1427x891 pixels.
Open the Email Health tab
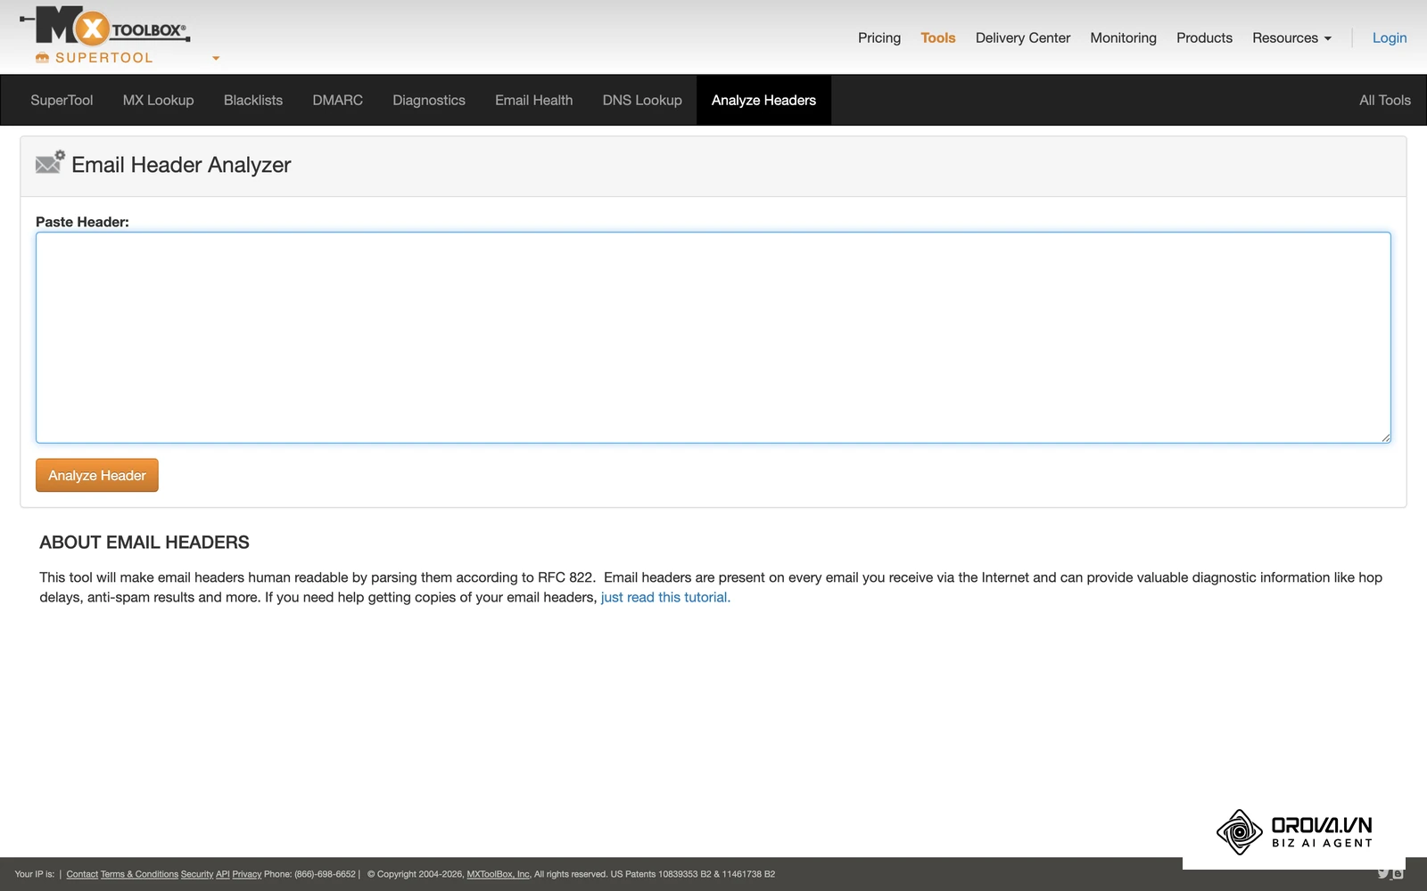(x=533, y=100)
